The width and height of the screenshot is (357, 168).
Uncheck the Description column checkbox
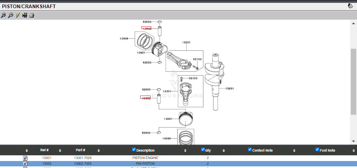pyautogui.click(x=134, y=150)
